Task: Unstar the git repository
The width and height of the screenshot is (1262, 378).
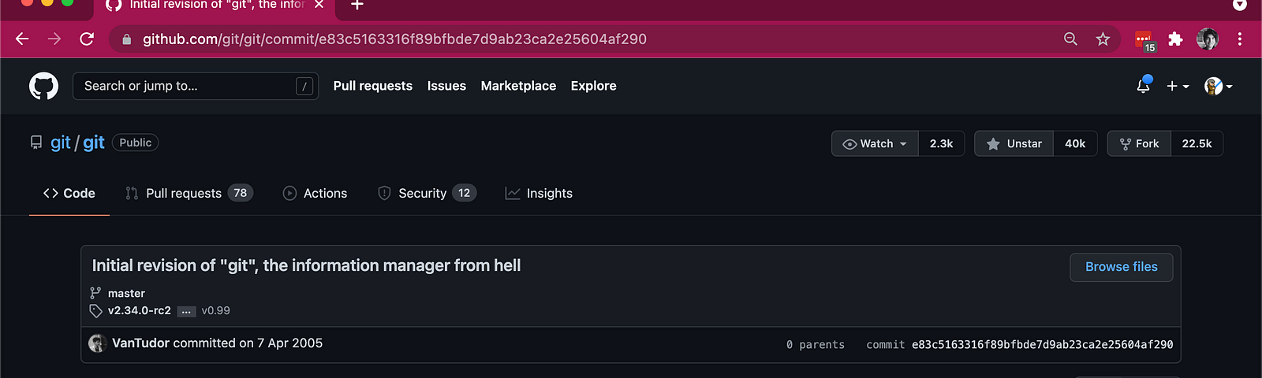Action: pyautogui.click(x=1014, y=143)
